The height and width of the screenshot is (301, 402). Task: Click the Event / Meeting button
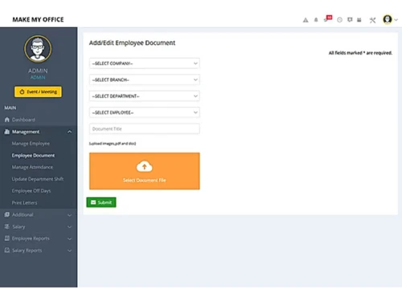pos(38,92)
